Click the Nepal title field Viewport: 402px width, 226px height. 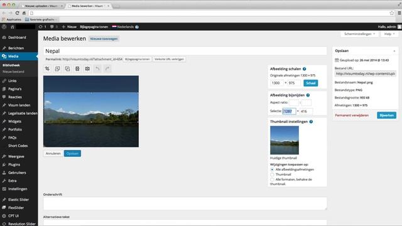pos(185,51)
